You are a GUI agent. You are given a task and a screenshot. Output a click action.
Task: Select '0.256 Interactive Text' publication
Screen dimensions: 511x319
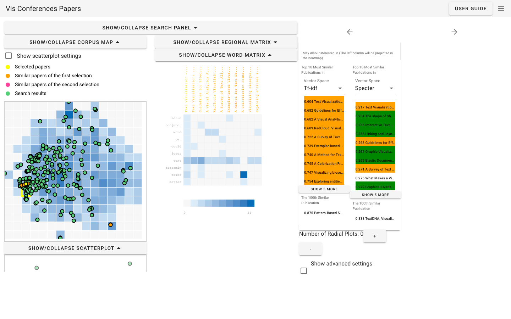(375, 125)
